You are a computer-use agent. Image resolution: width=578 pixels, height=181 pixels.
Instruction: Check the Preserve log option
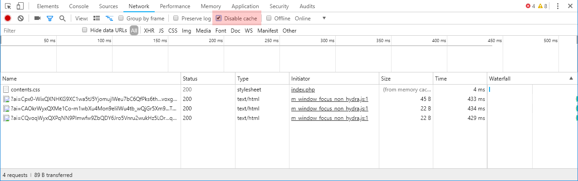coord(176,19)
